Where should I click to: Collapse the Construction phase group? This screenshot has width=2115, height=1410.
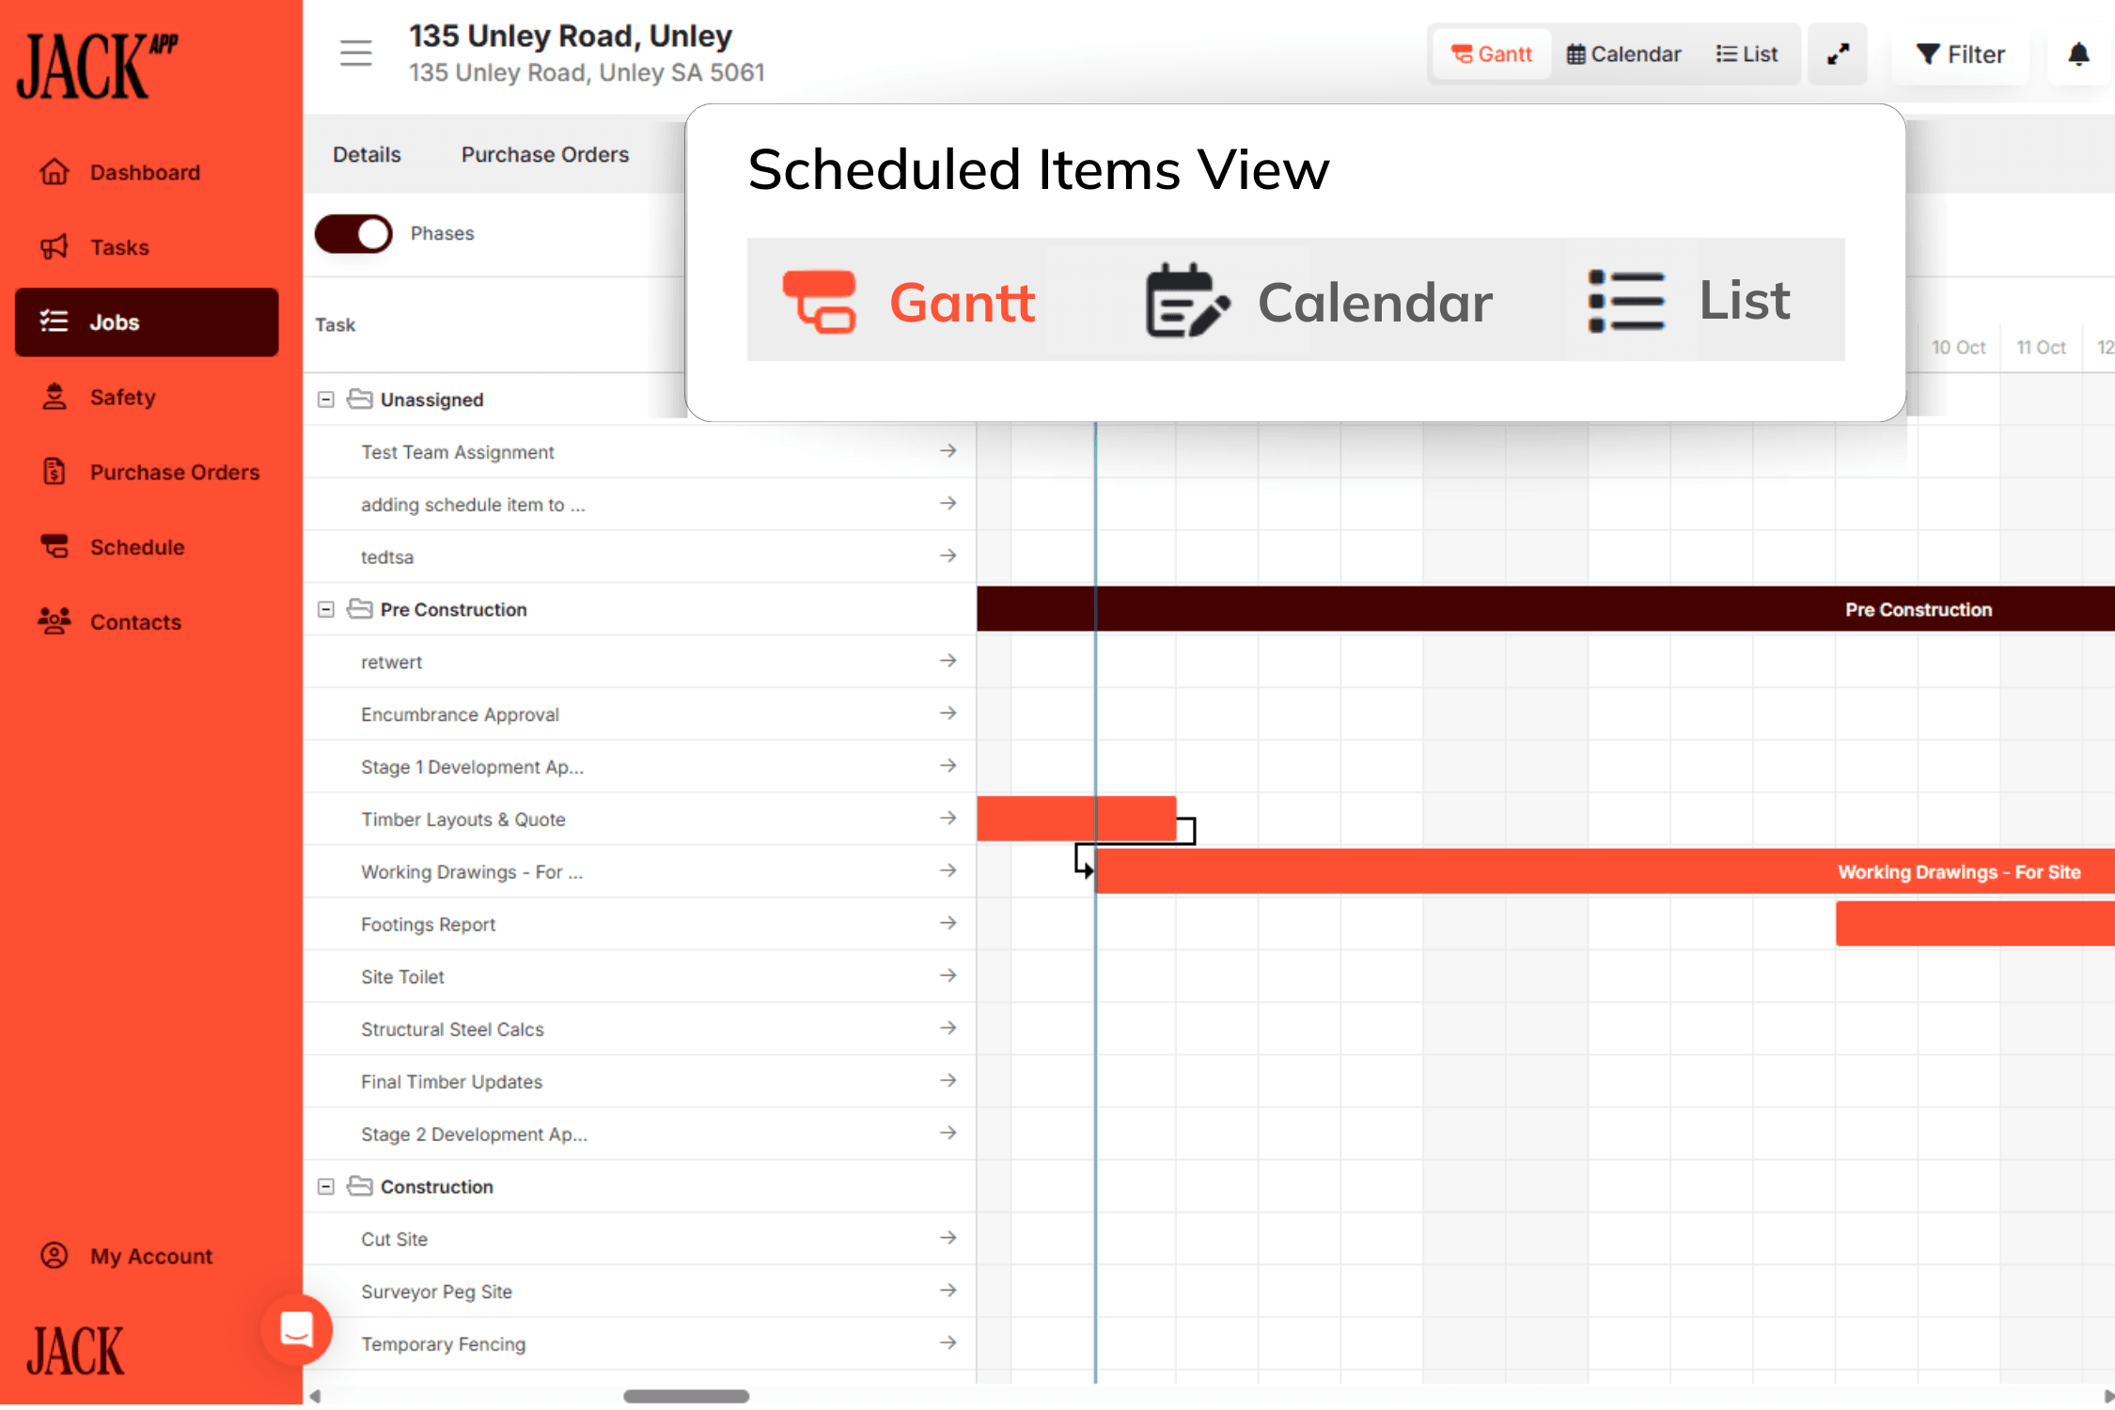point(325,1186)
